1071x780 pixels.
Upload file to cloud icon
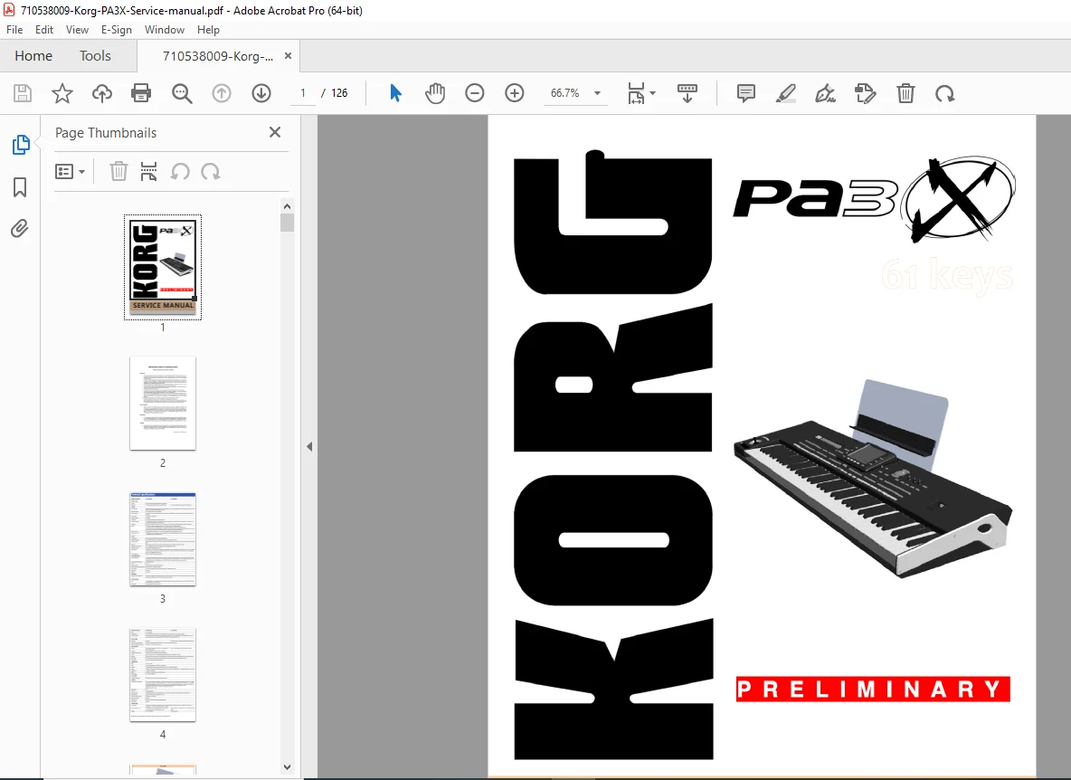[x=102, y=93]
